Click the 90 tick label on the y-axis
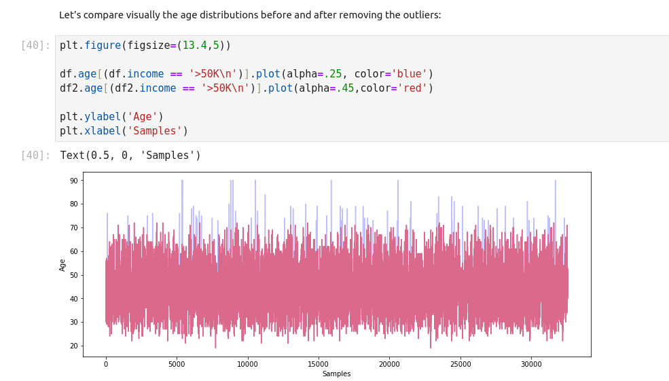 tap(73, 181)
